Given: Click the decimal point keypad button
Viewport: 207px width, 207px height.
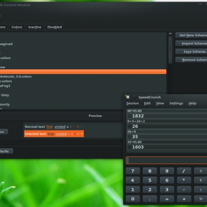Looking at the screenshot, I should click(x=150, y=199).
